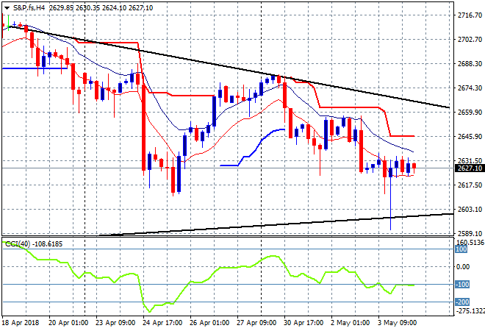
Task: Click the 2702.70 price axis label
Action: tap(470, 39)
